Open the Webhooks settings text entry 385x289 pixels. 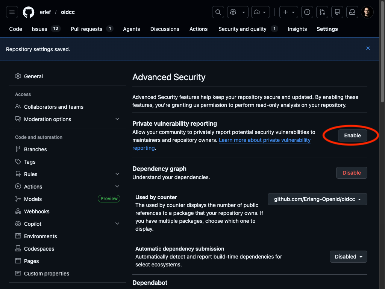coord(36,211)
